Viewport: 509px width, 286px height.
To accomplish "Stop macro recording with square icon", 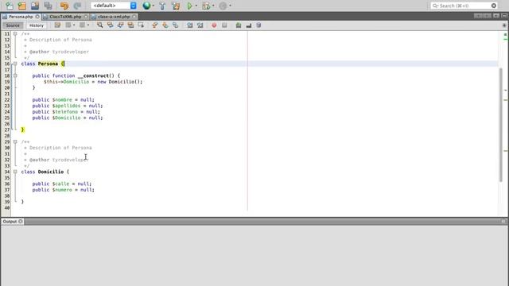I will pos(224,25).
